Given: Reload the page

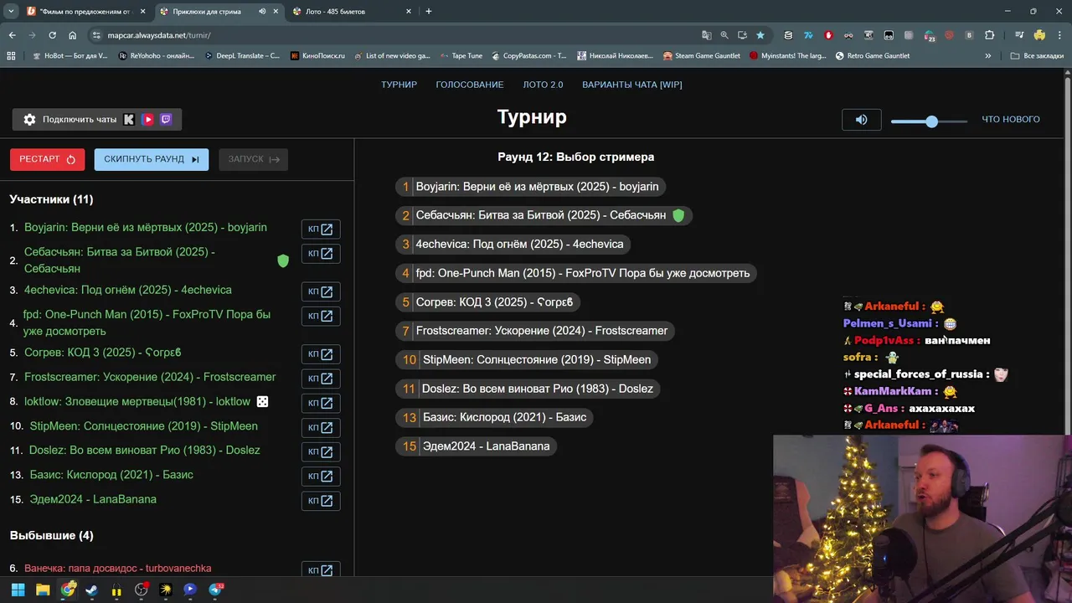Looking at the screenshot, I should 52,35.
